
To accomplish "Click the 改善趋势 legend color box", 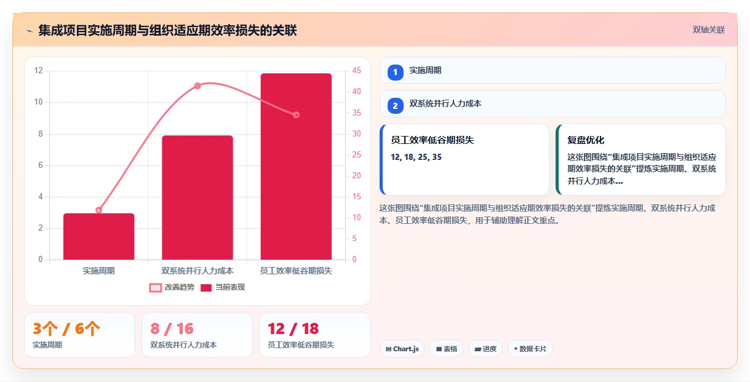I will click(156, 287).
